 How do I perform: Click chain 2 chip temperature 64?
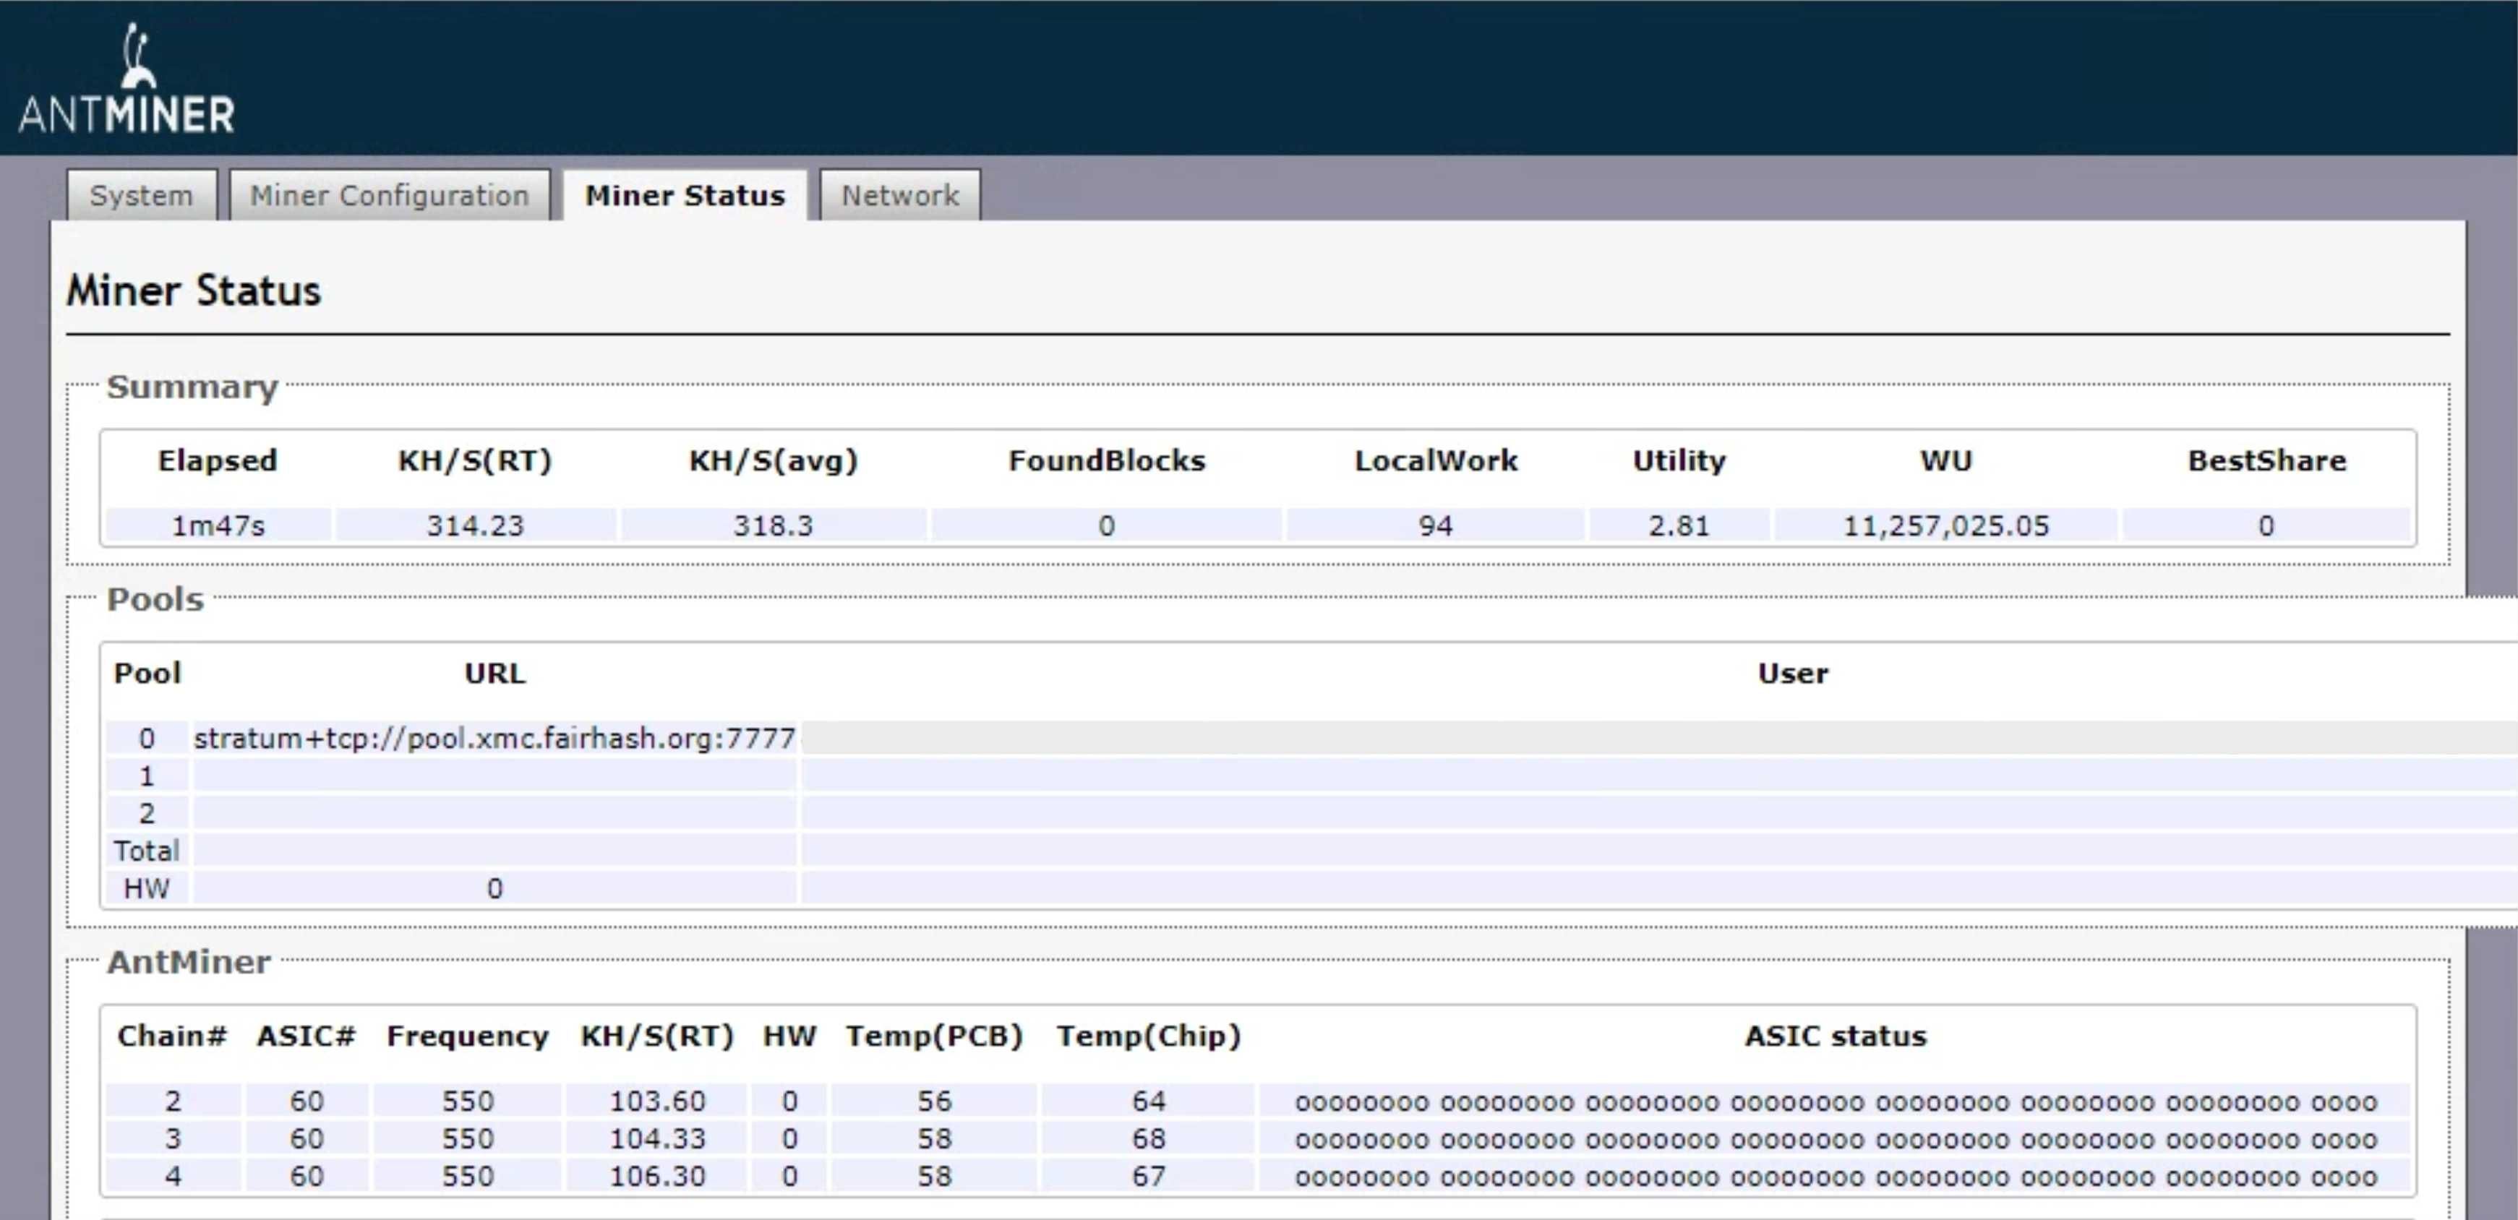1149,1101
